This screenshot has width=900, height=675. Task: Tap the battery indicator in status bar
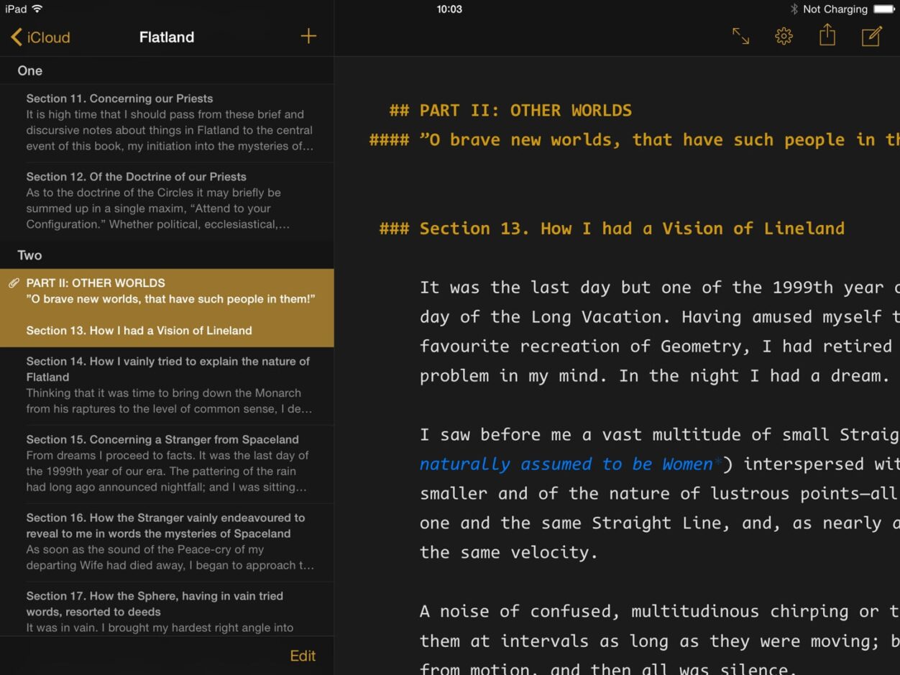click(883, 9)
